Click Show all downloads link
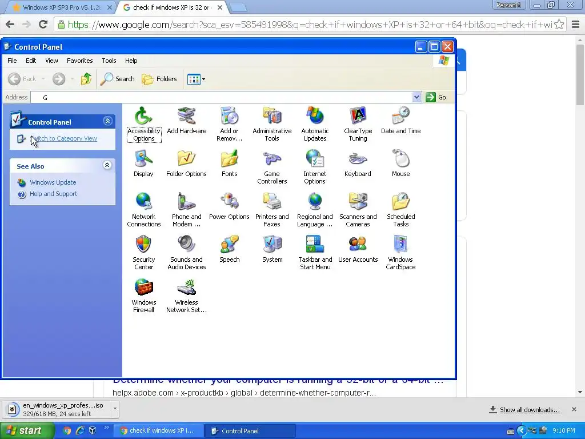Viewport: 585px width, 439px height. pos(530,410)
